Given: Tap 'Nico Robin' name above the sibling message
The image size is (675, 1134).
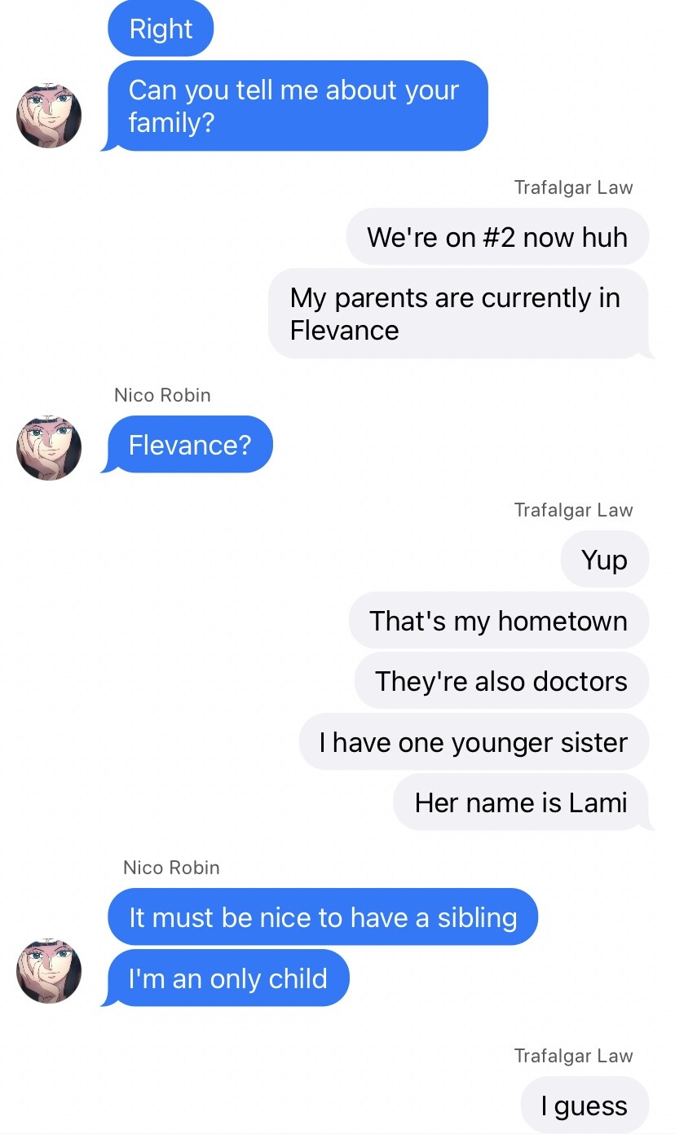Looking at the screenshot, I should click(171, 868).
